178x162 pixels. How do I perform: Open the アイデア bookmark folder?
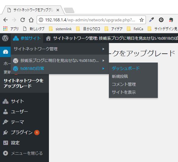click(113, 29)
